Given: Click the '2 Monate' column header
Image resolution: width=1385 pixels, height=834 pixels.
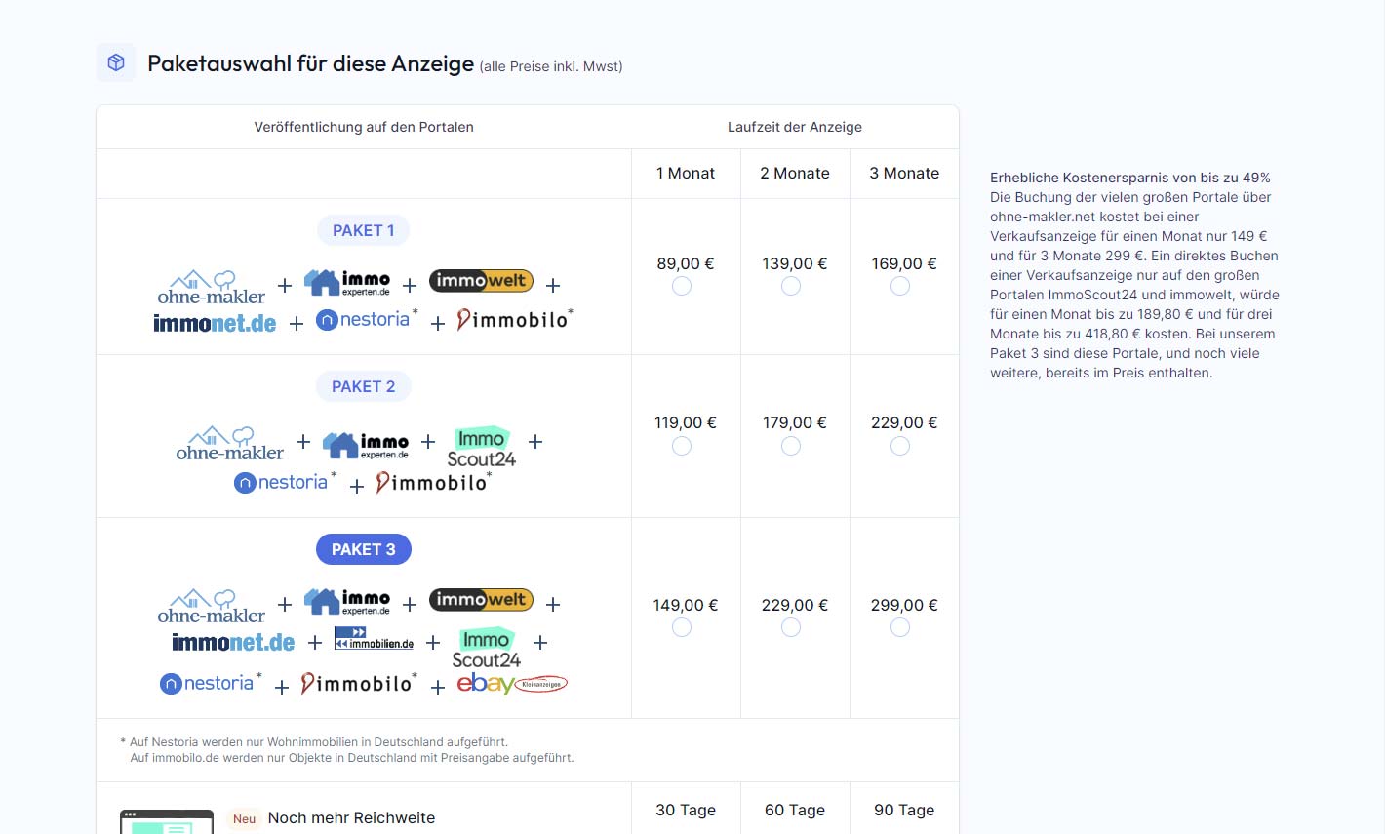Looking at the screenshot, I should 795,173.
